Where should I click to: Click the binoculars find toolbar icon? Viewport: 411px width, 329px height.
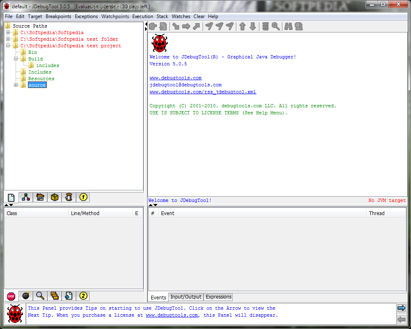click(x=289, y=26)
